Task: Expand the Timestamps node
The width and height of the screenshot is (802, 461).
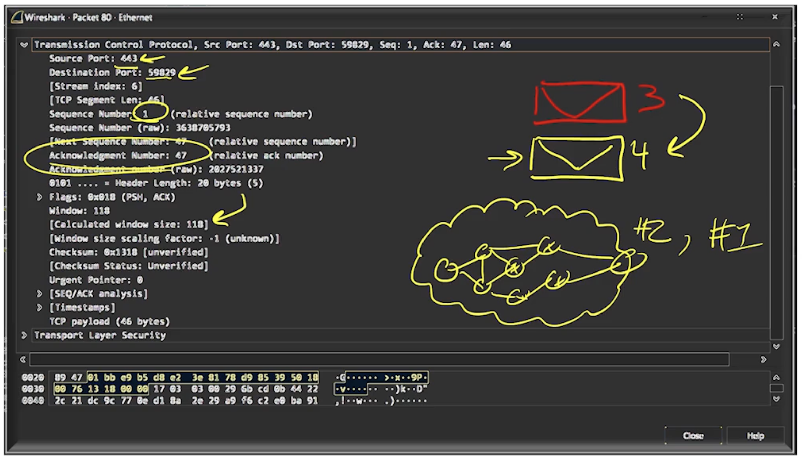Action: tap(39, 307)
